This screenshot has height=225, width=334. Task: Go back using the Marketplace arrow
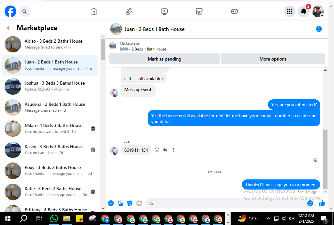pyautogui.click(x=9, y=28)
